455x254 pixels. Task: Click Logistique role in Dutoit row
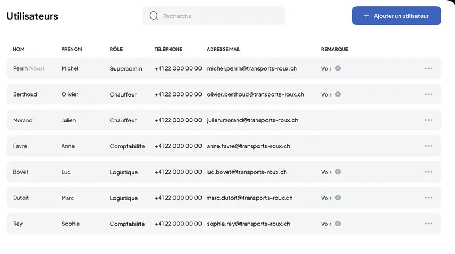pos(124,198)
